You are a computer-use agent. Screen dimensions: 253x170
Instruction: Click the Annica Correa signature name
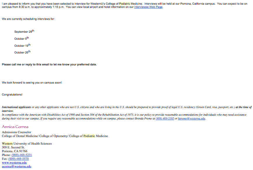click(x=15, y=127)
